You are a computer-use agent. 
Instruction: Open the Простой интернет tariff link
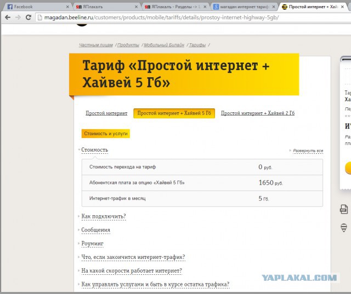click(x=106, y=113)
